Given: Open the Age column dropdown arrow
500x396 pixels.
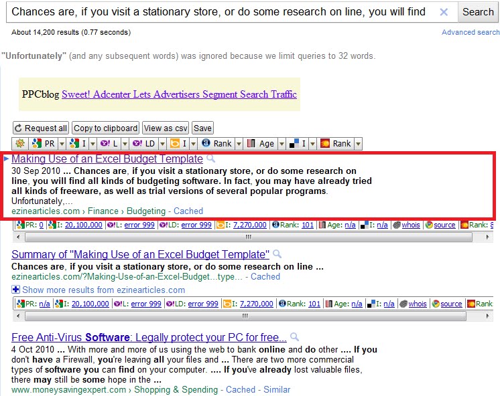Looking at the screenshot, I should (x=282, y=144).
